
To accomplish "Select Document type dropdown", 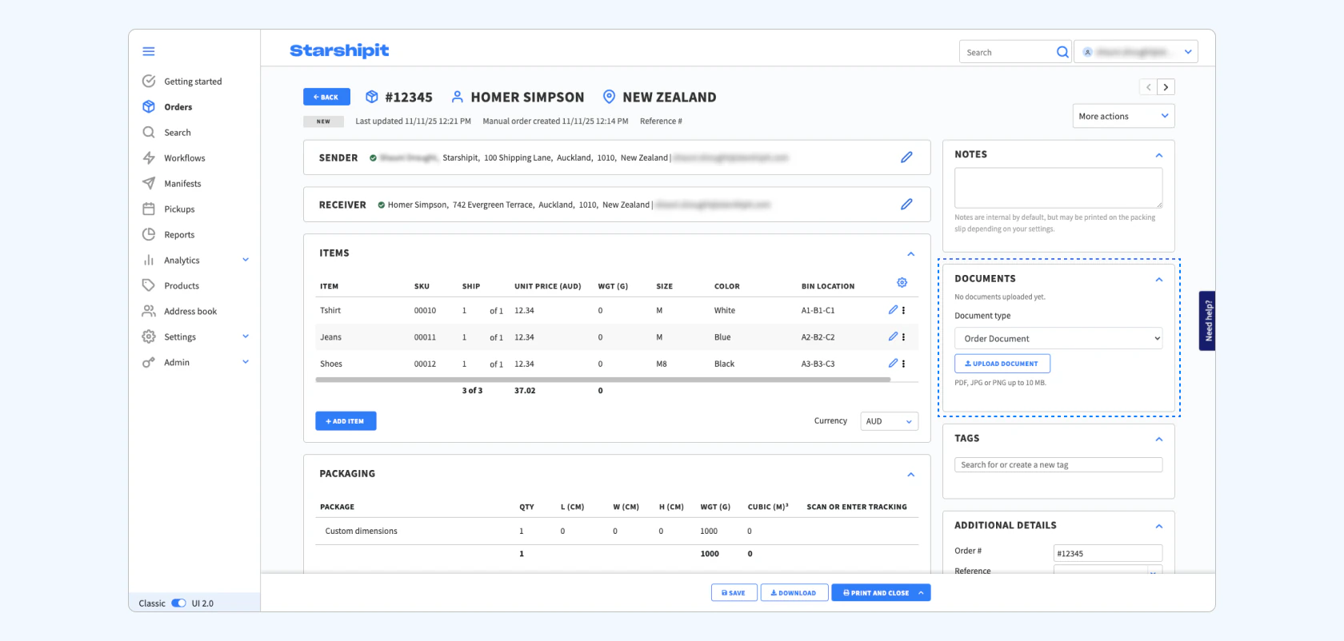I will (x=1058, y=339).
